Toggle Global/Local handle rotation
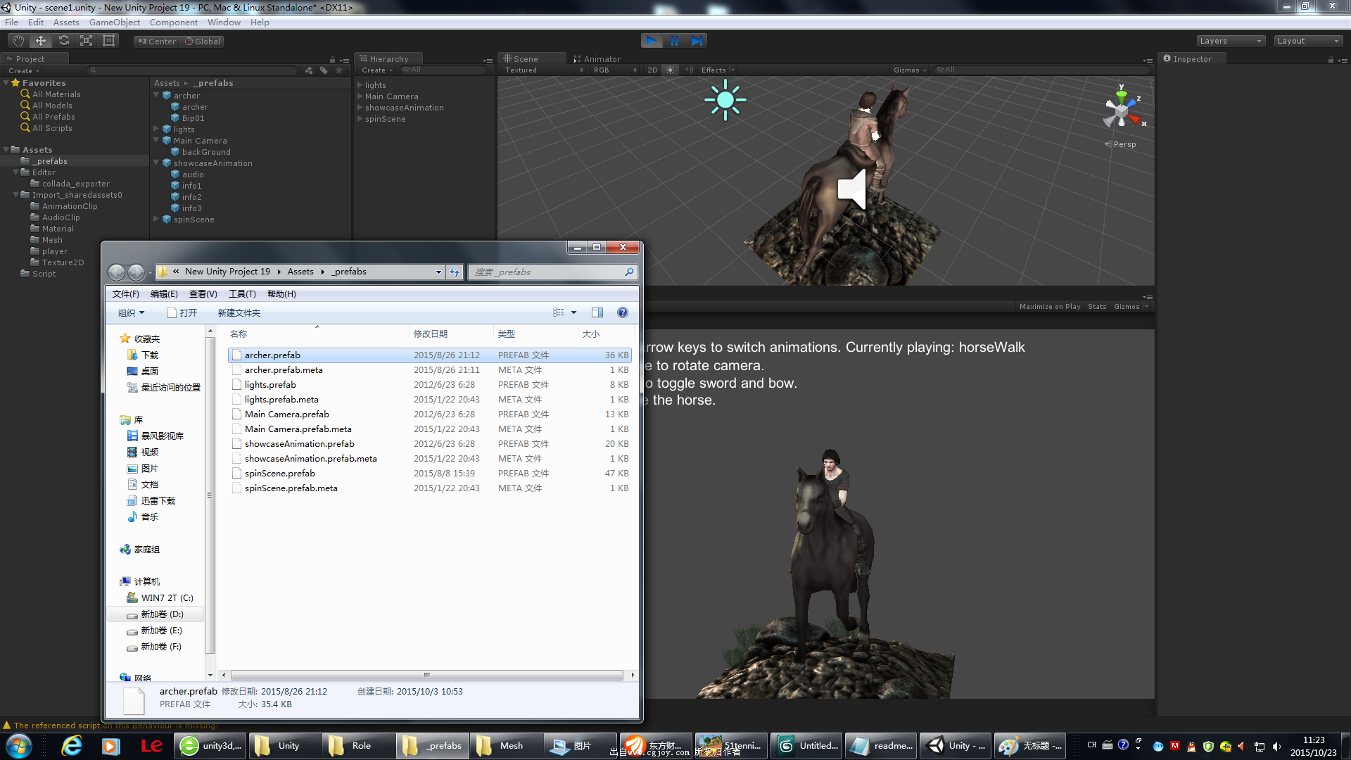Screen dimensions: 1351x760 click(202, 42)
